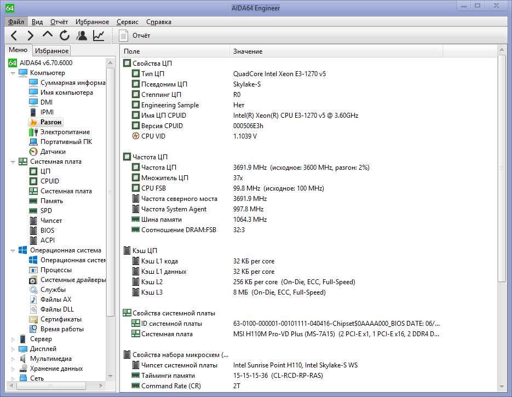The width and height of the screenshot is (512, 397).
Task: Click the Память memory module icon
Action: [33, 201]
